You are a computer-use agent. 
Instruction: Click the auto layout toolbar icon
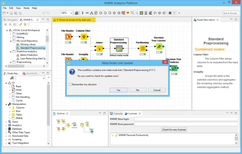[91, 13]
